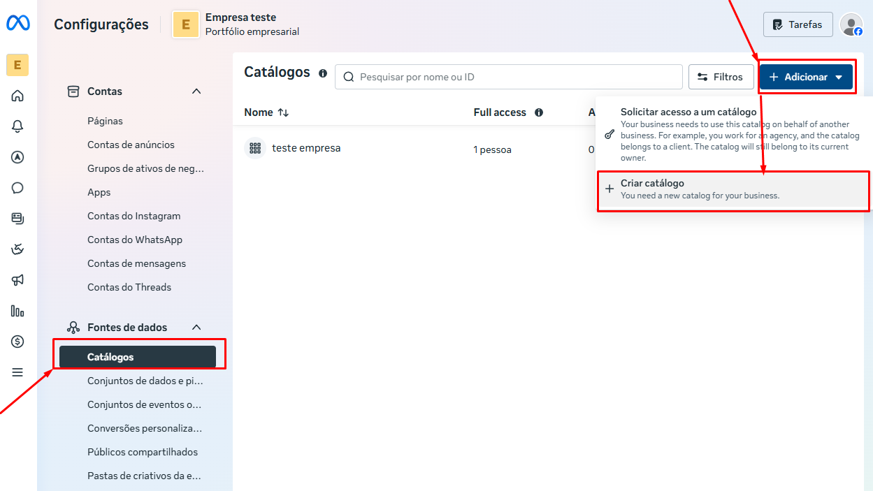Click the "1 pessoa" access cell
This screenshot has height=491, width=873.
492,149
